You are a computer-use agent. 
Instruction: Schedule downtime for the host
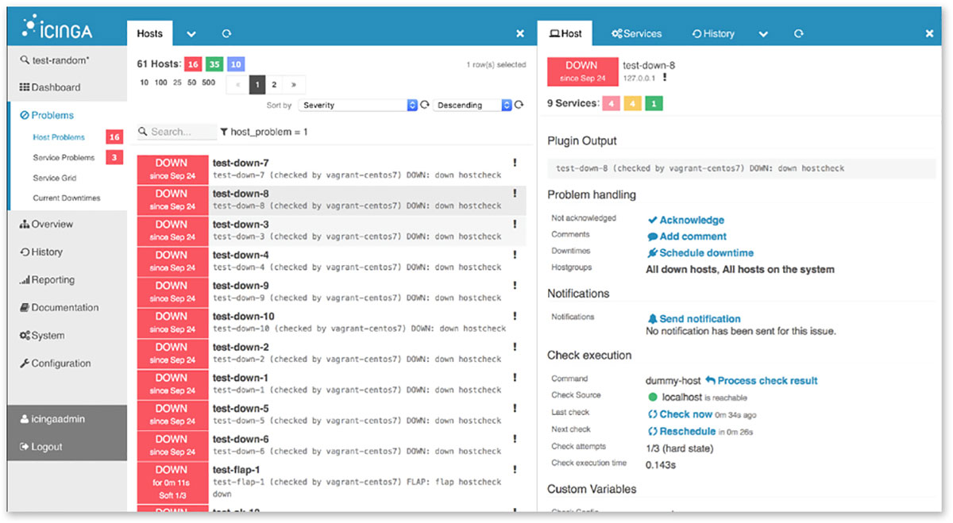pyautogui.click(x=700, y=253)
